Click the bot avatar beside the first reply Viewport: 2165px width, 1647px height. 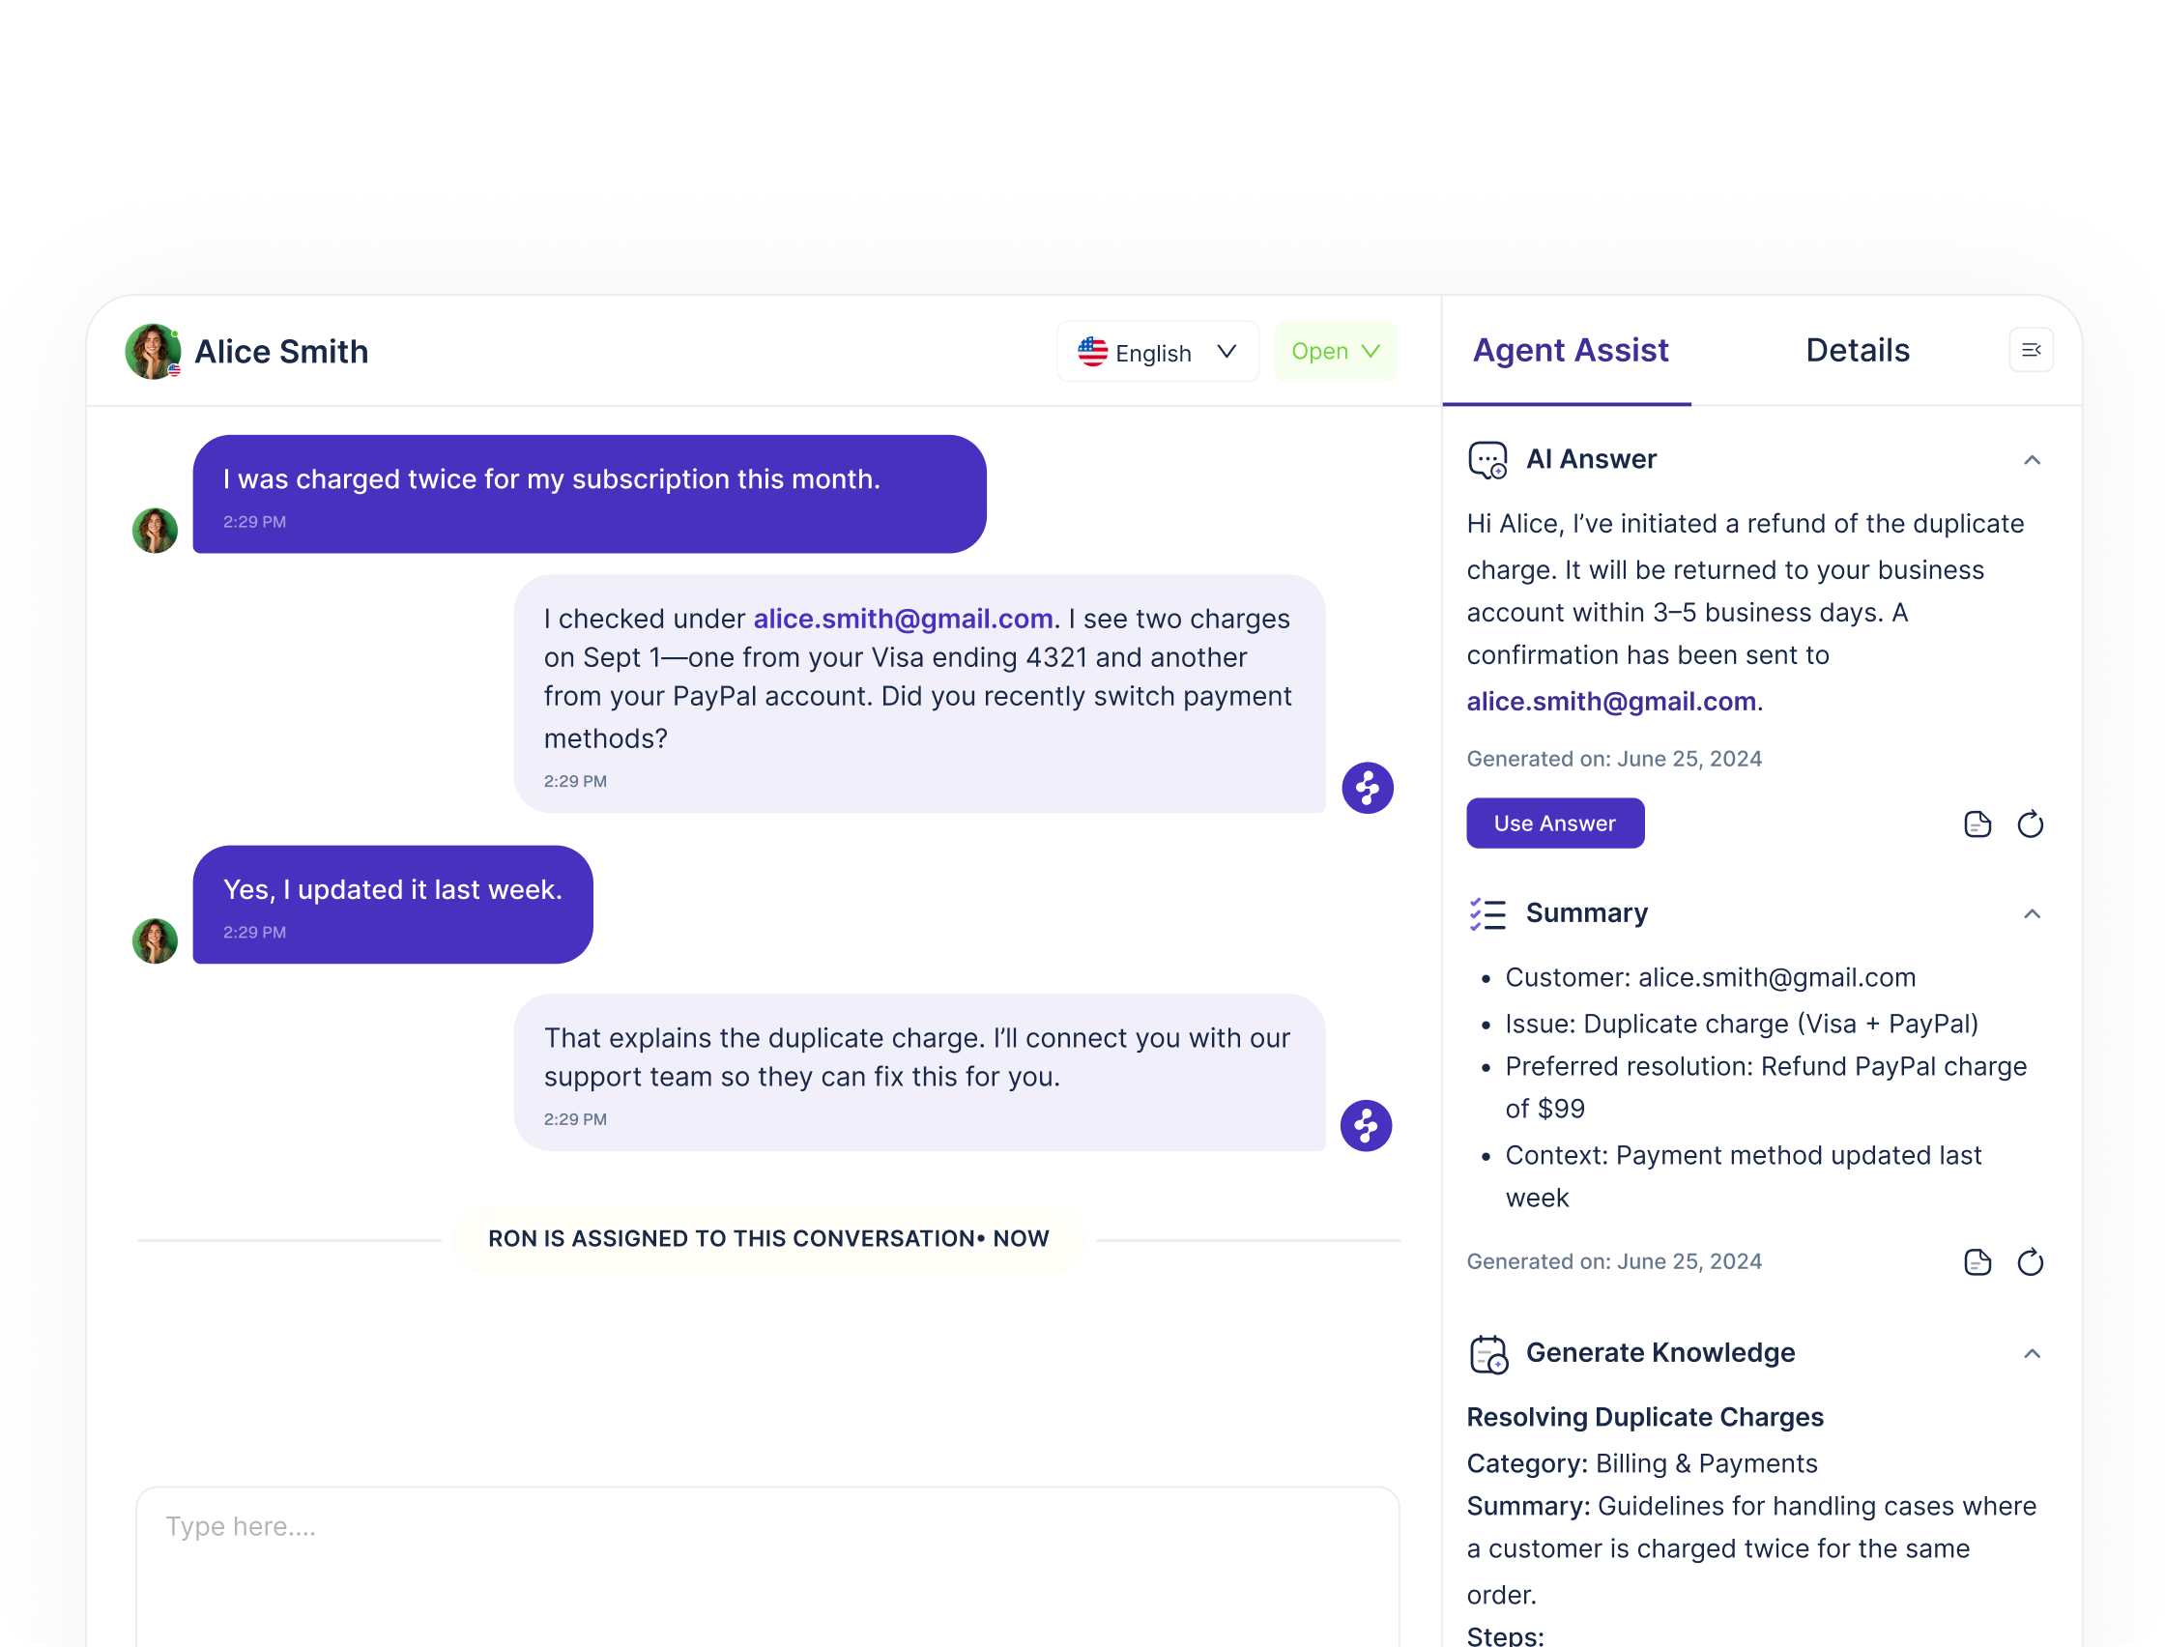coord(1368,787)
